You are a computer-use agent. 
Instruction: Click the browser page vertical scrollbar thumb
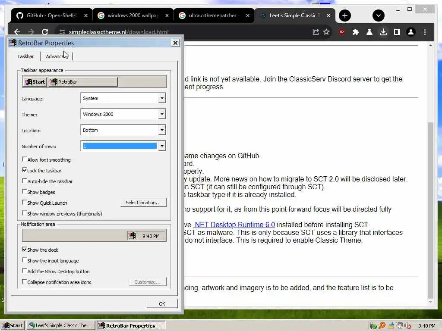click(430, 210)
